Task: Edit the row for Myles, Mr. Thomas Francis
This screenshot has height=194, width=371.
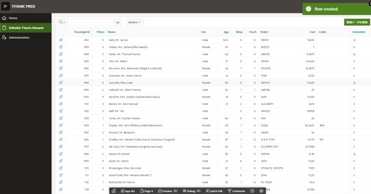Action: coord(61,54)
